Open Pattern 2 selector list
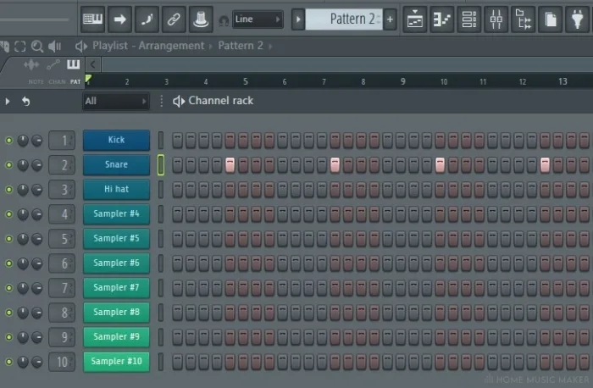This screenshot has width=593, height=388. tap(344, 19)
